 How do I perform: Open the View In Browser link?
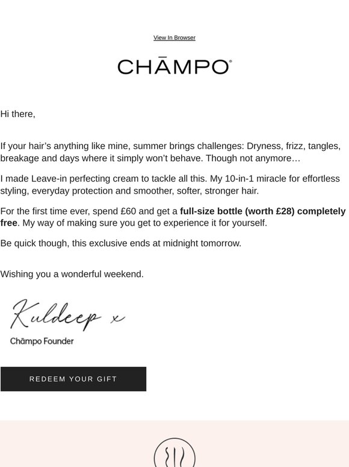[x=174, y=38]
